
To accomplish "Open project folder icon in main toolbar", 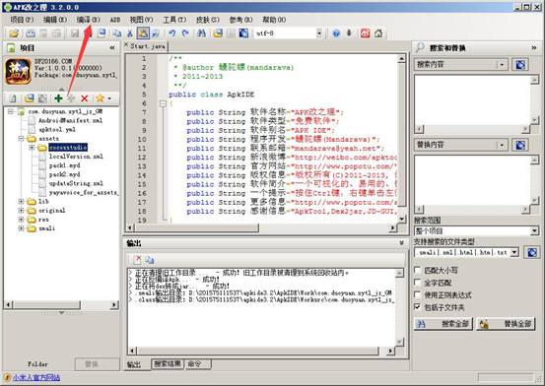I will tap(14, 33).
